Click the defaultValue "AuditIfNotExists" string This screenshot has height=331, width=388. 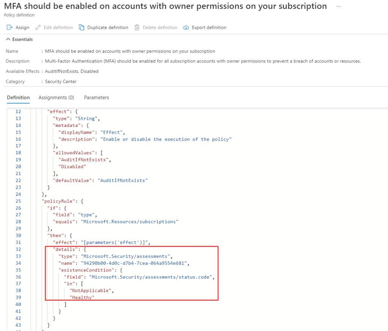[x=123, y=180]
